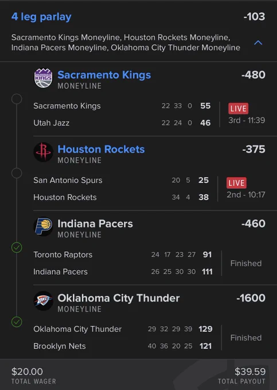
Task: Click the empty status circle for Kings leg
Action: [17, 99]
